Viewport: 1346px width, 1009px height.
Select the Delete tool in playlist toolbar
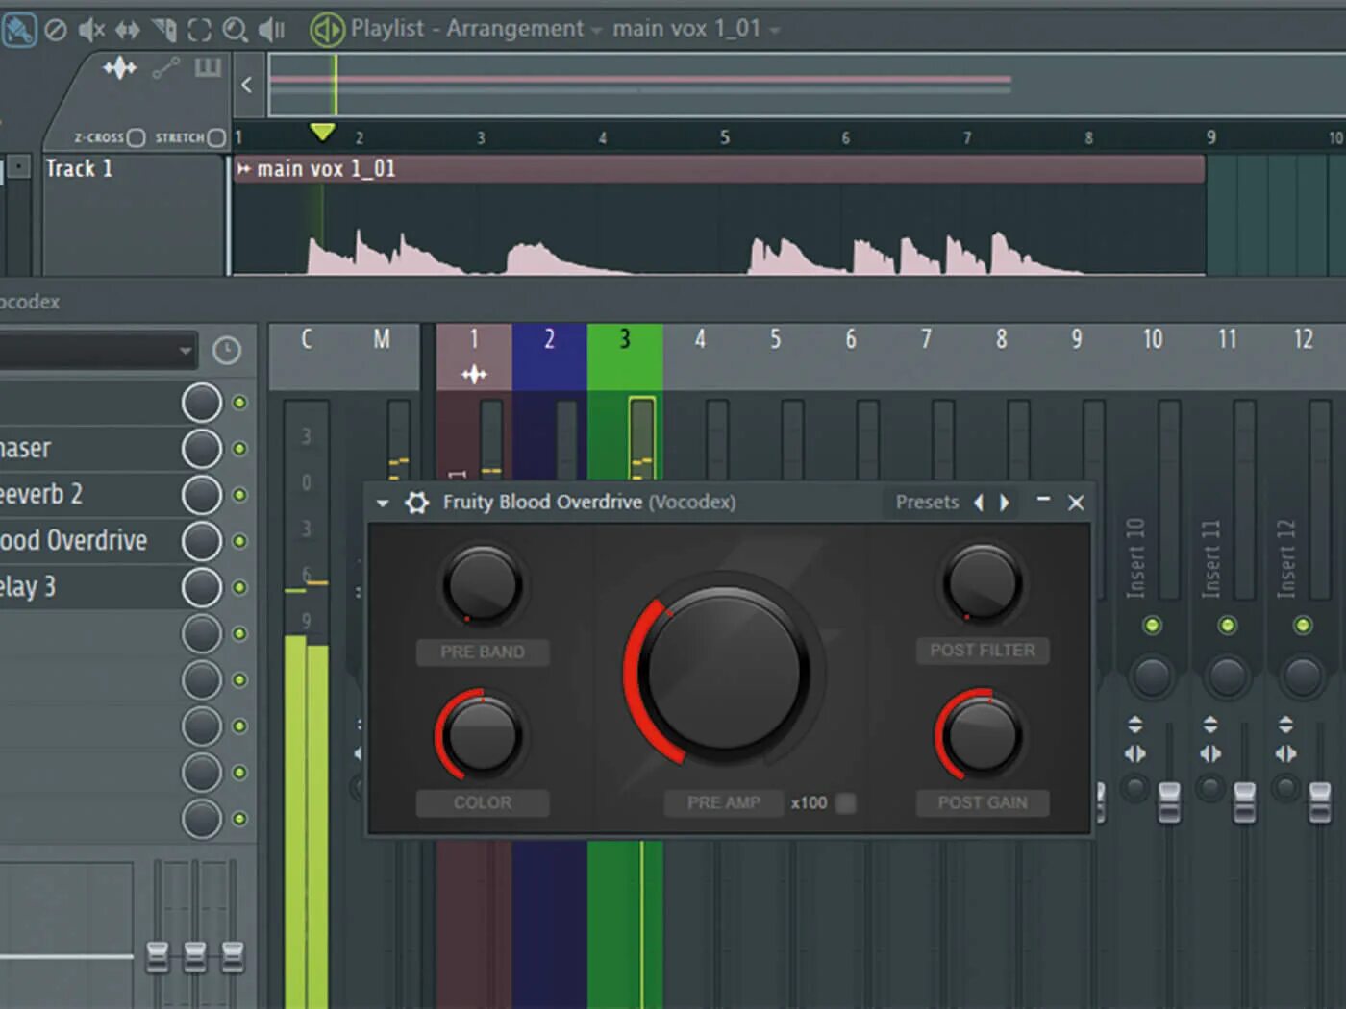pos(56,30)
